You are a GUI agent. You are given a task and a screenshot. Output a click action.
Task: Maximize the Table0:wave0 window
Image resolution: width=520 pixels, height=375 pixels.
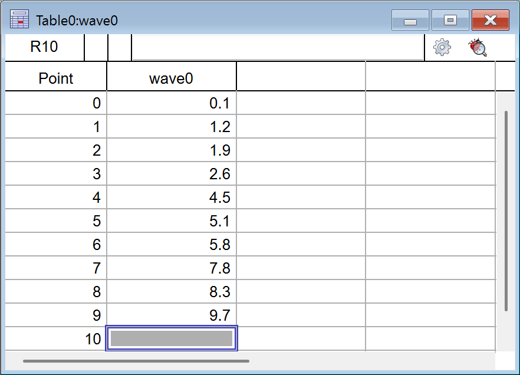coord(450,21)
